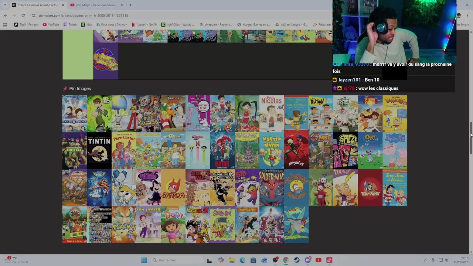Select the Pokémon Pikachu image
Image resolution: width=473 pixels, height=266 pixels.
124,225
